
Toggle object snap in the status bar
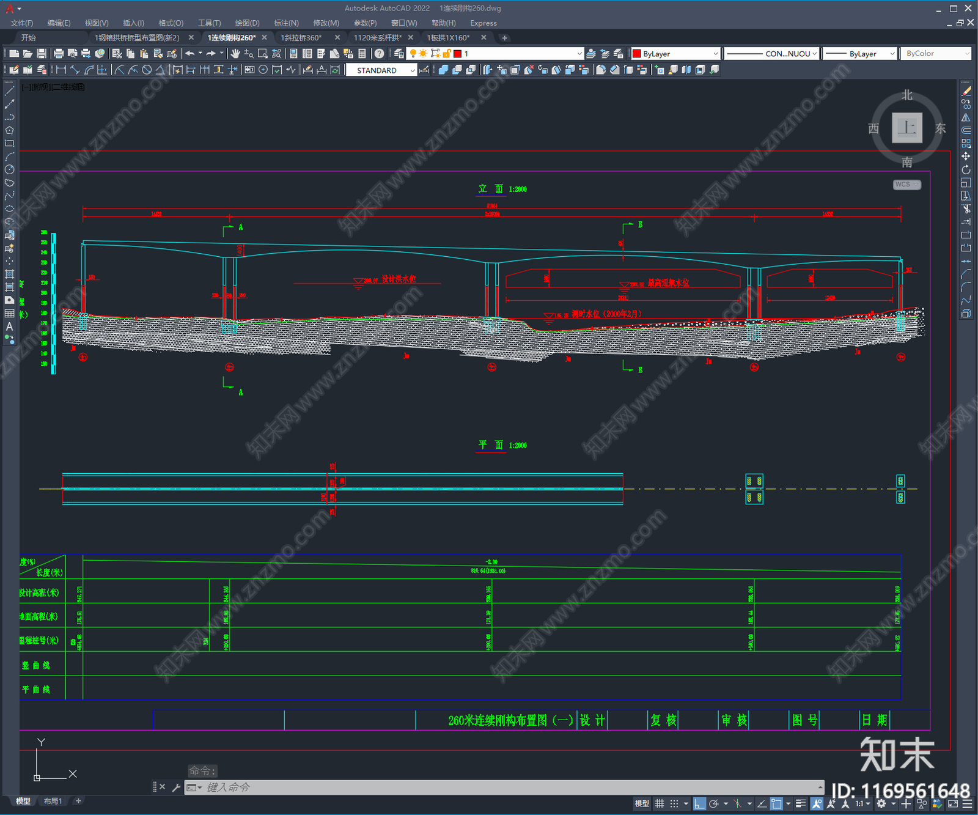[x=776, y=803]
